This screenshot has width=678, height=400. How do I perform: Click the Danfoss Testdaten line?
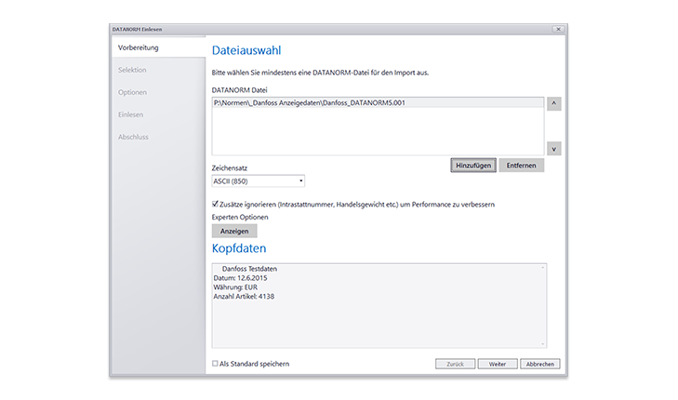click(x=249, y=269)
